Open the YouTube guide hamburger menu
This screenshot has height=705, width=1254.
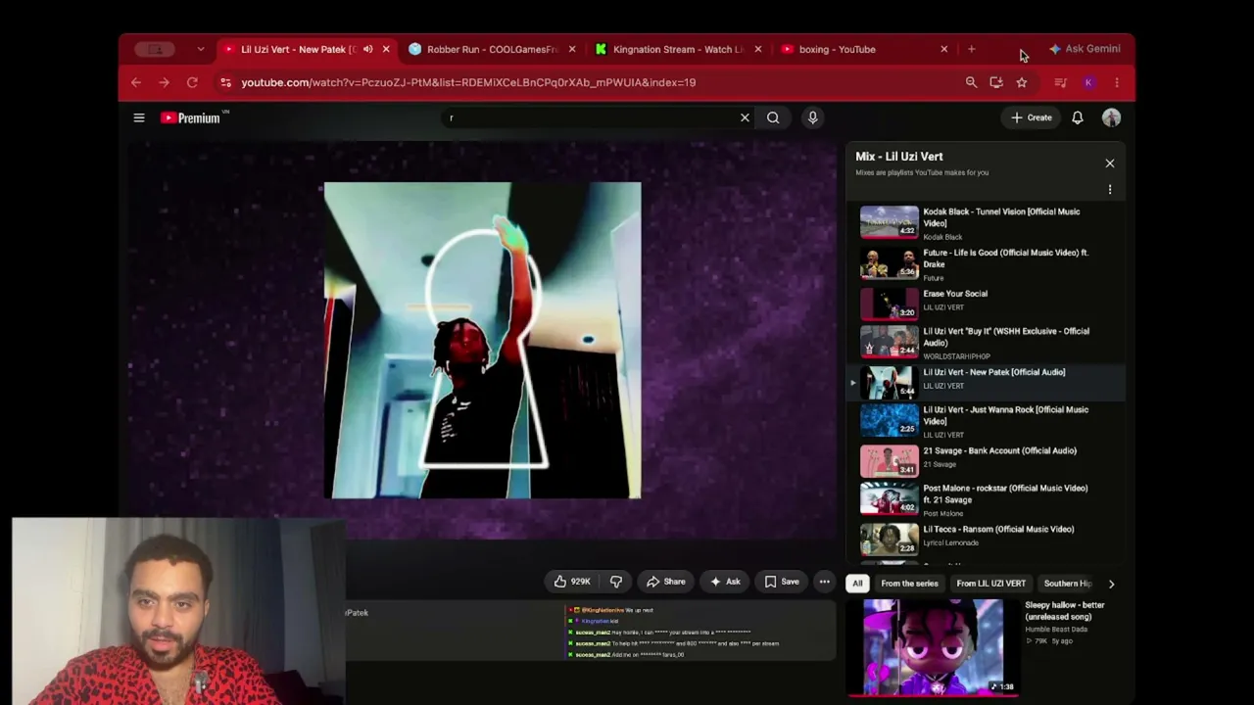point(139,117)
